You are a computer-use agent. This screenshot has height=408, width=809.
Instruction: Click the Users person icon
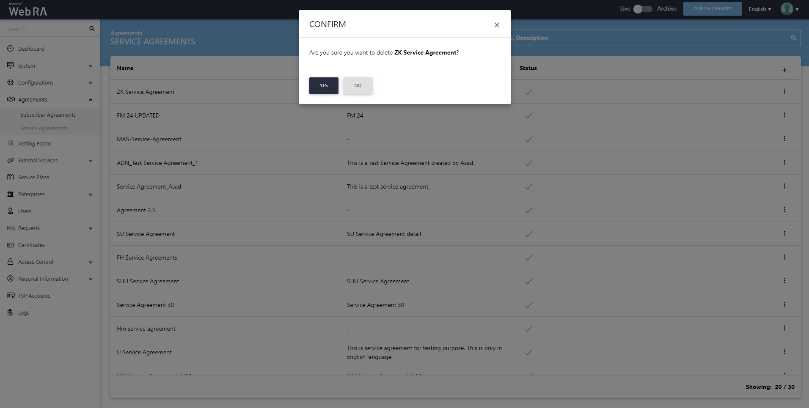[x=11, y=211]
